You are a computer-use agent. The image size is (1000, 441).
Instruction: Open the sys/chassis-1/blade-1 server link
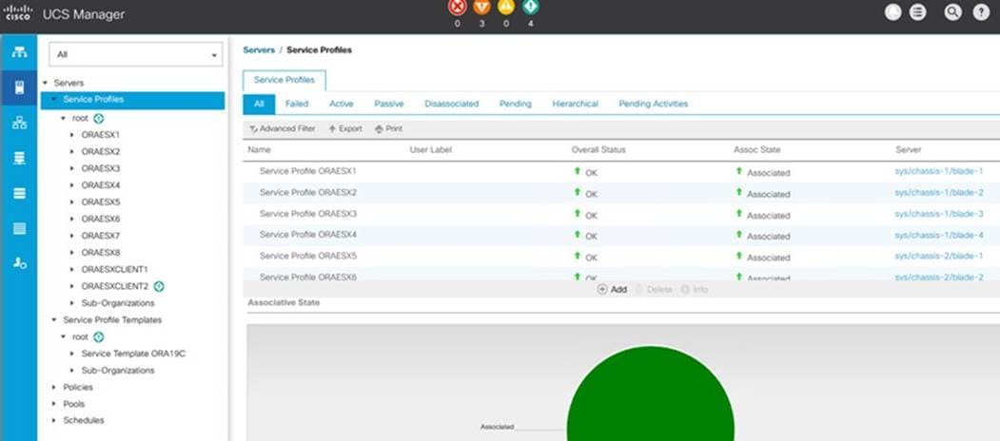tap(939, 171)
